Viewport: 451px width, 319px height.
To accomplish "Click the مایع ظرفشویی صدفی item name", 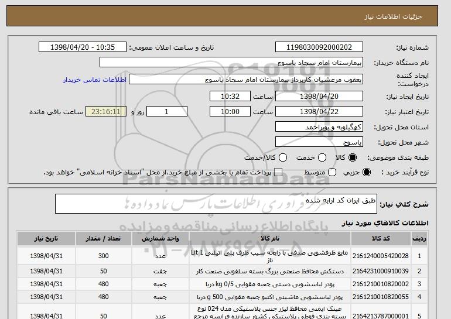I will (269, 256).
